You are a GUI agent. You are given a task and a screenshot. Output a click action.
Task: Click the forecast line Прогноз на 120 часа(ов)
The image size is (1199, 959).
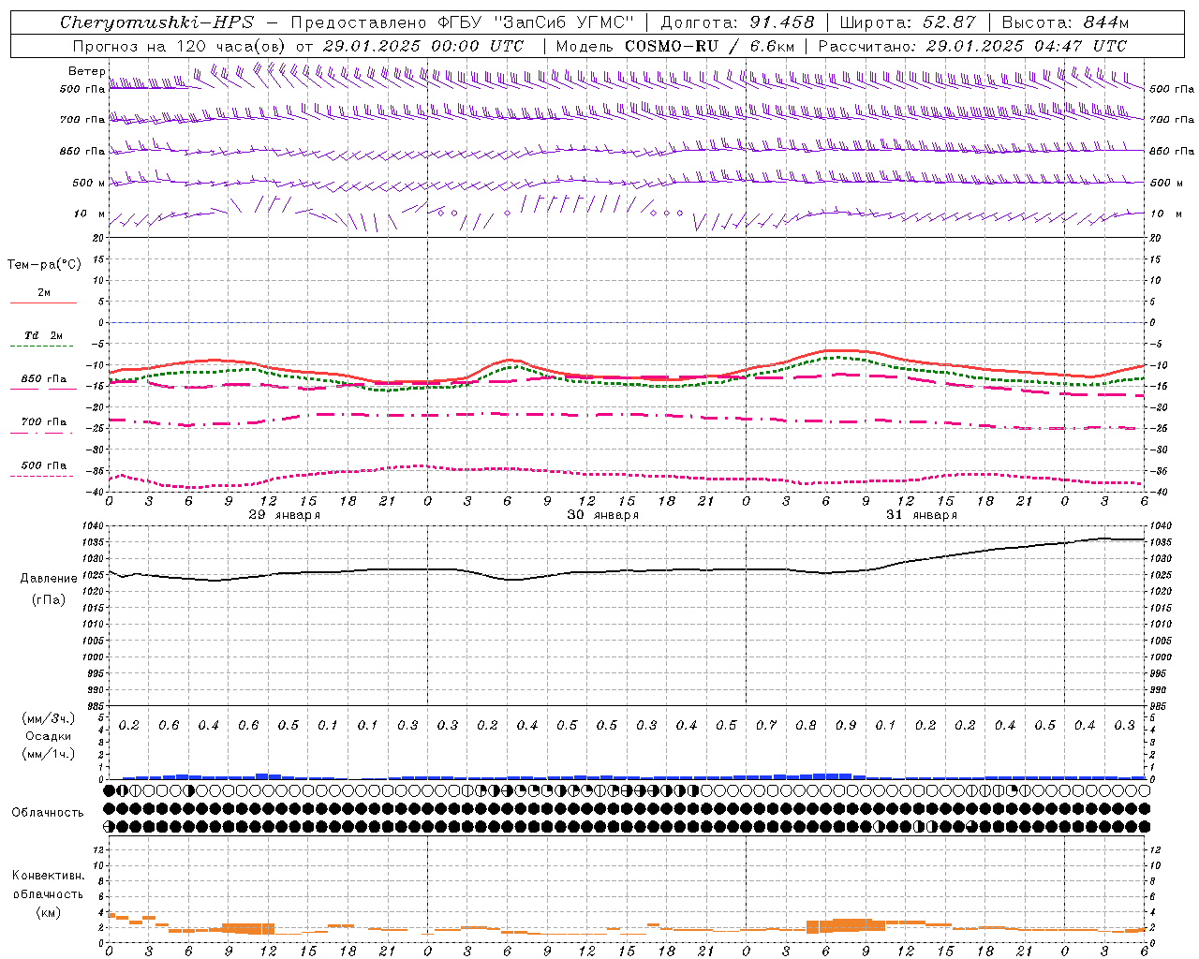click(x=179, y=46)
